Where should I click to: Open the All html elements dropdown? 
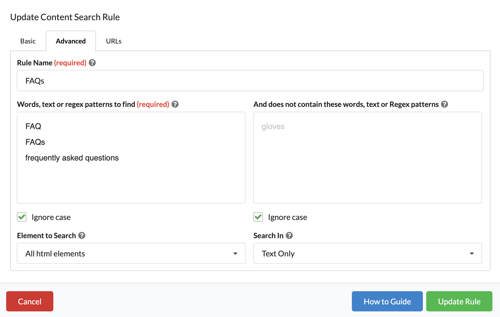pyautogui.click(x=131, y=254)
